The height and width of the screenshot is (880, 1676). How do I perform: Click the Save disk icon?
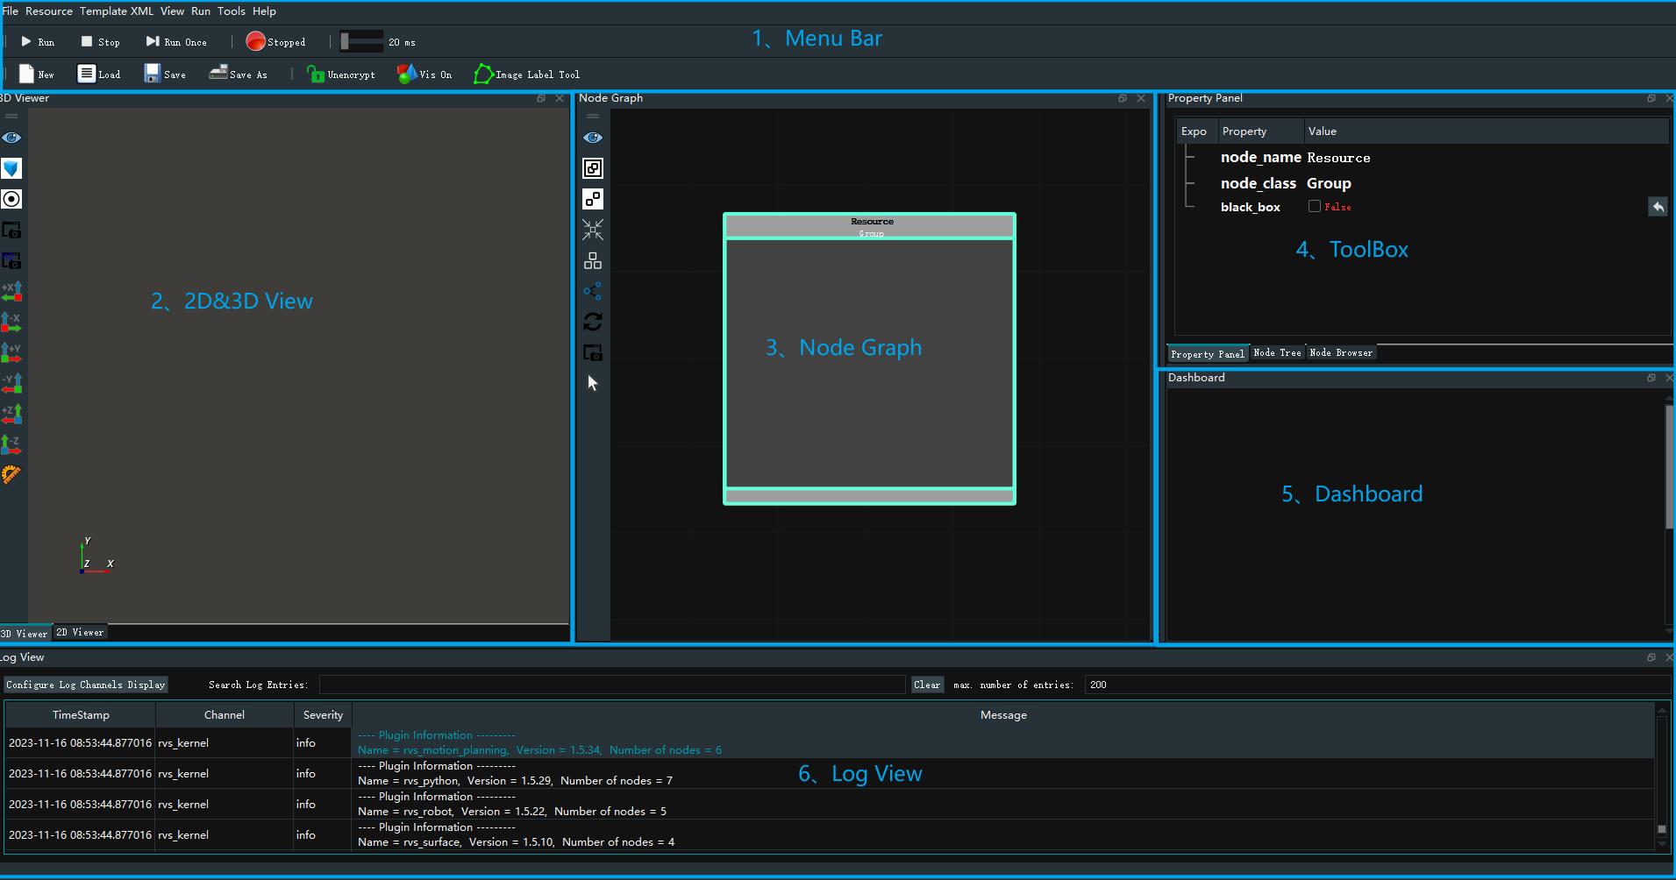[153, 74]
